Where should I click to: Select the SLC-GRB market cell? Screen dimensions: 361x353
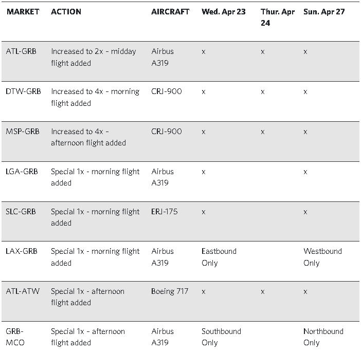point(21,212)
